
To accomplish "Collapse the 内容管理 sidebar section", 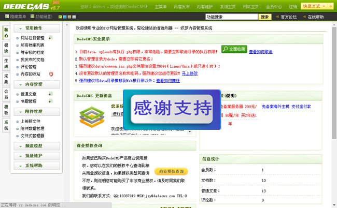I will [x=37, y=84].
